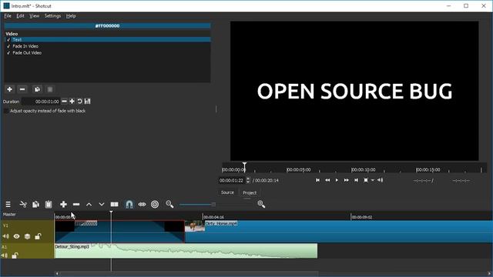Append clip with timeline plus icon
This screenshot has height=277, width=493.
(x=63, y=205)
